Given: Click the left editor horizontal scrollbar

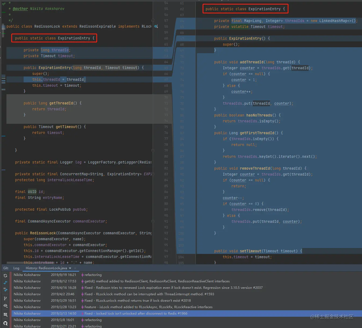Looking at the screenshot, I should point(31,263).
